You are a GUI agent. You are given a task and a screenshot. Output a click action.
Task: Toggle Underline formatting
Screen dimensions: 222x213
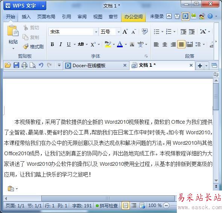(x=68, y=44)
